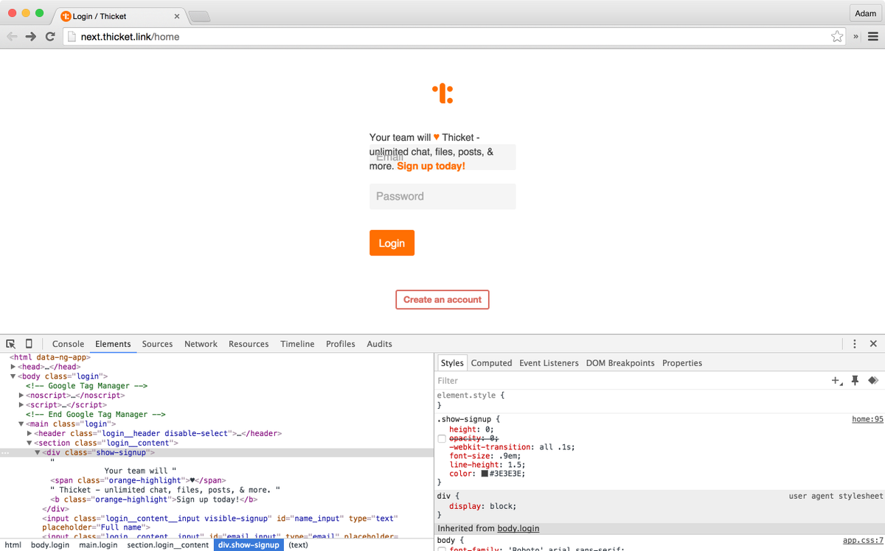Collapse the section login__content node
The height and width of the screenshot is (551, 885).
tap(29, 443)
